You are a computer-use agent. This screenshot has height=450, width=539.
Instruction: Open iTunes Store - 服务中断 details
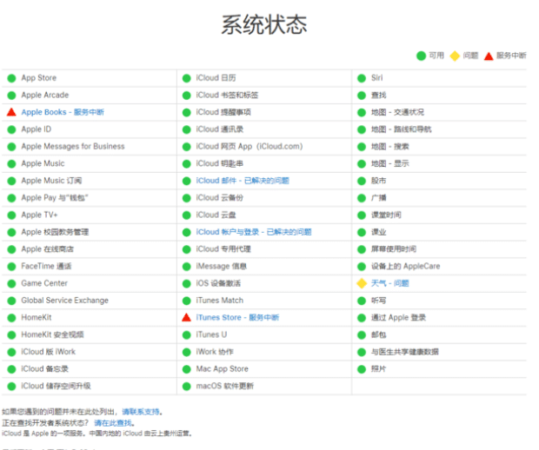tap(237, 318)
